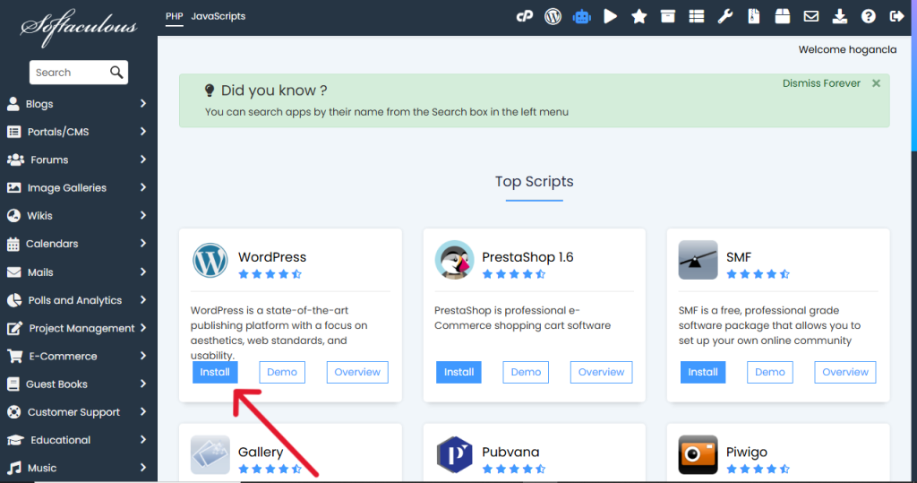
Task: Open the demos play icon
Action: tap(610, 16)
